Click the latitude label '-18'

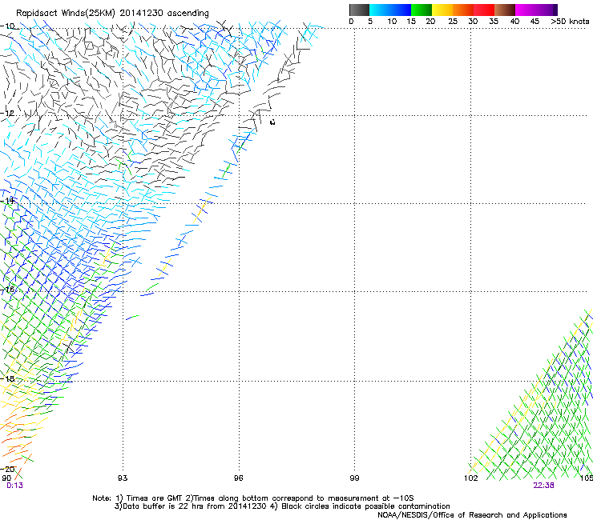point(7,378)
